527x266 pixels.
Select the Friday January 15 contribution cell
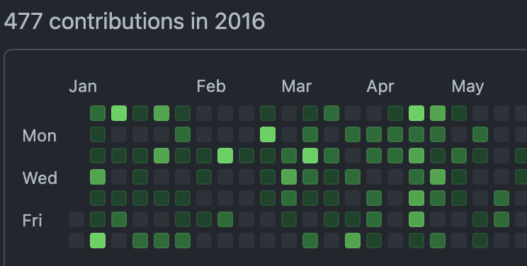pos(119,219)
